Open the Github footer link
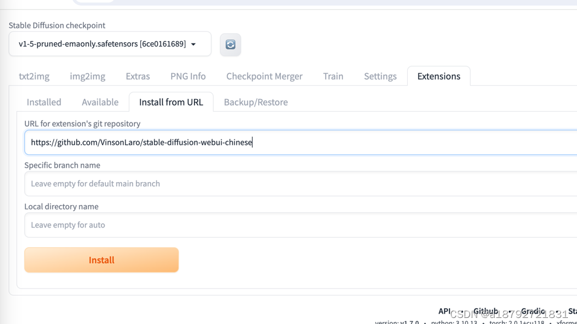This screenshot has height=324, width=577. (485, 311)
